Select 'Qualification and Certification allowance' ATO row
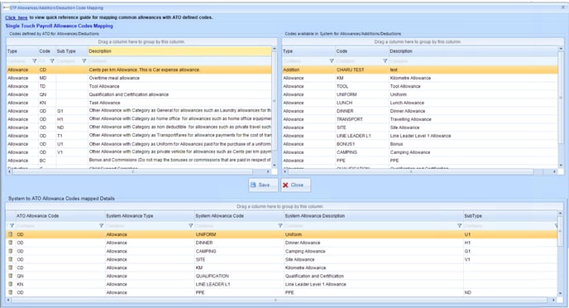 click(139, 94)
